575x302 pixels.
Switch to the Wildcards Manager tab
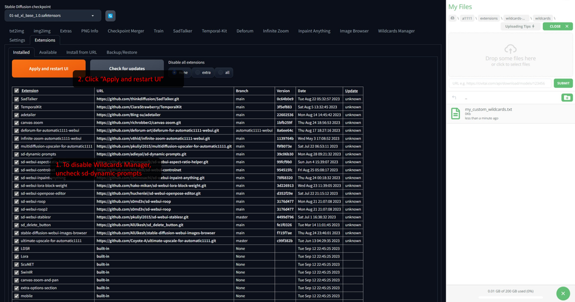[396, 31]
